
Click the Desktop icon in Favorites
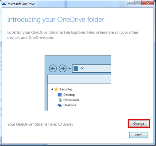coord(60,95)
